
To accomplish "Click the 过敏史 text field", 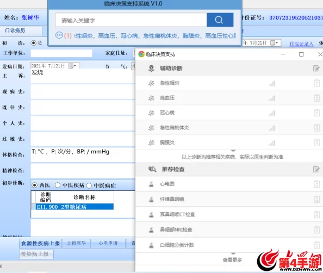I will pyautogui.click(x=83, y=139).
